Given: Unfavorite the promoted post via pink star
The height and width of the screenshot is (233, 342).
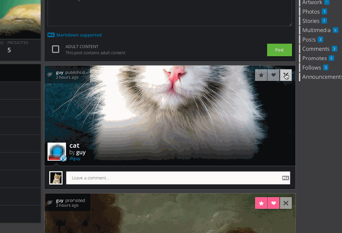Looking at the screenshot, I should click(x=261, y=203).
